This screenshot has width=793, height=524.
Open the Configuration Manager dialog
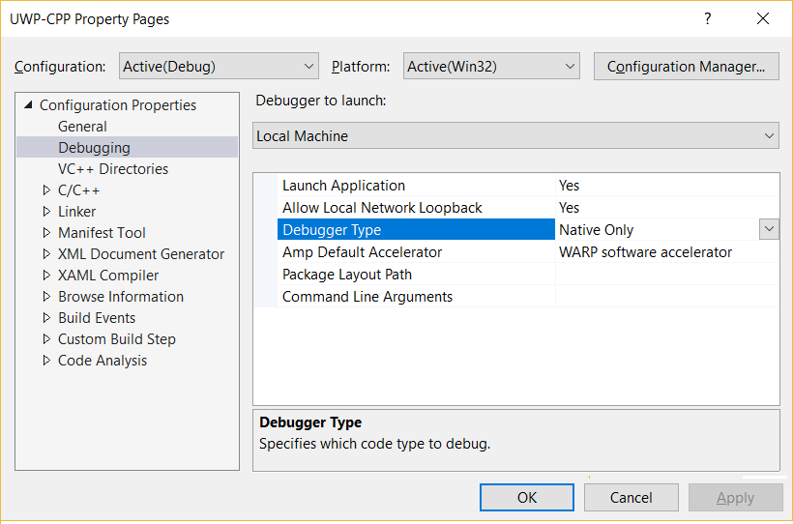pos(686,67)
